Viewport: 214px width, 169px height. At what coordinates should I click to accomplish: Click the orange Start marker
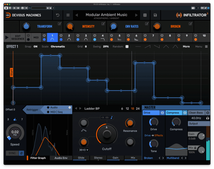(x=12, y=72)
